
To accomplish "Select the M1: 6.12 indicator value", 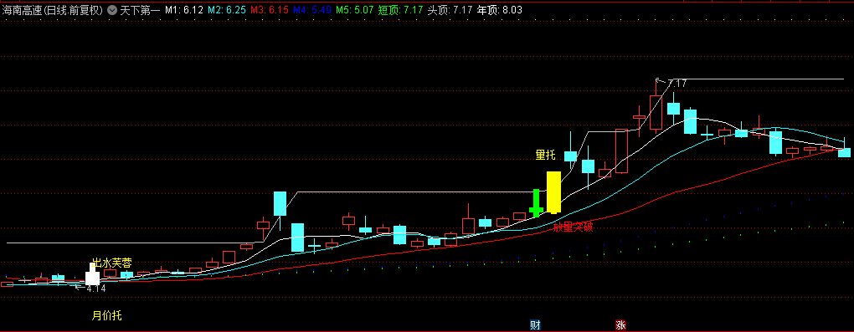I will pyautogui.click(x=184, y=10).
